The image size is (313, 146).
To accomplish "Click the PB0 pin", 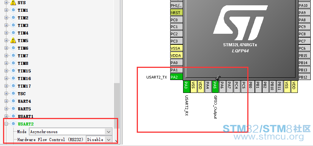I will (251, 86).
